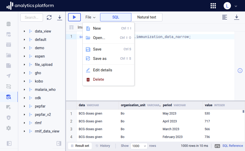This screenshot has height=151, width=245.
Task: Select the cell May 2023
Action: tap(169, 114)
